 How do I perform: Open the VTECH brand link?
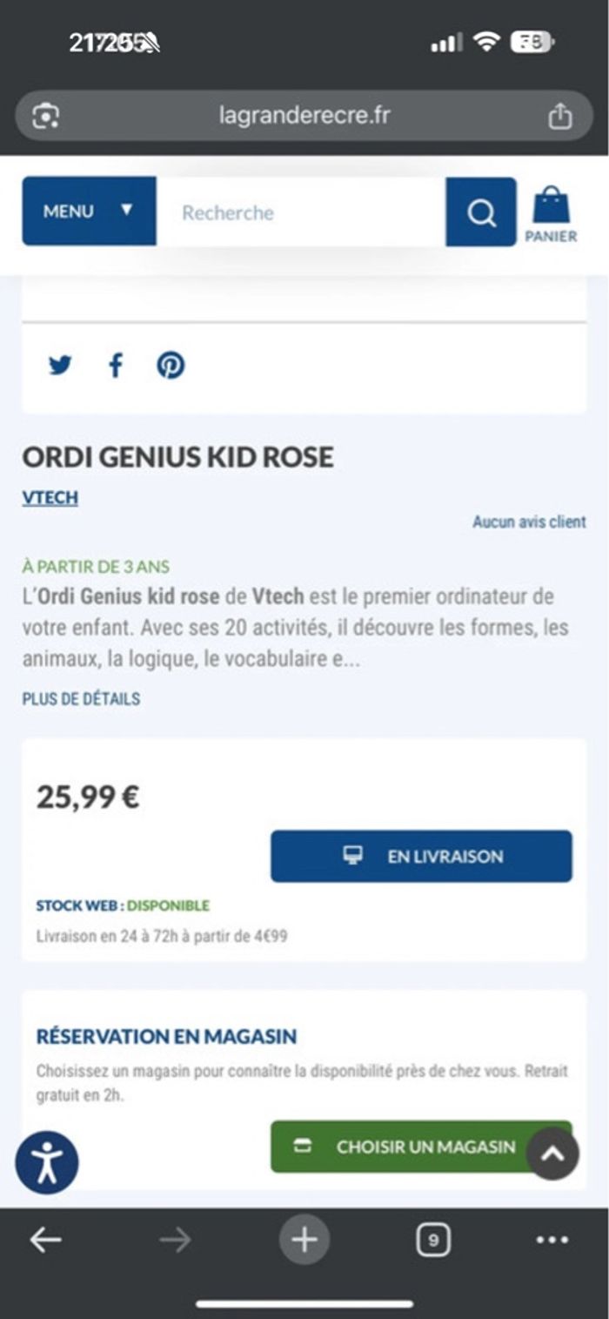[x=50, y=498]
